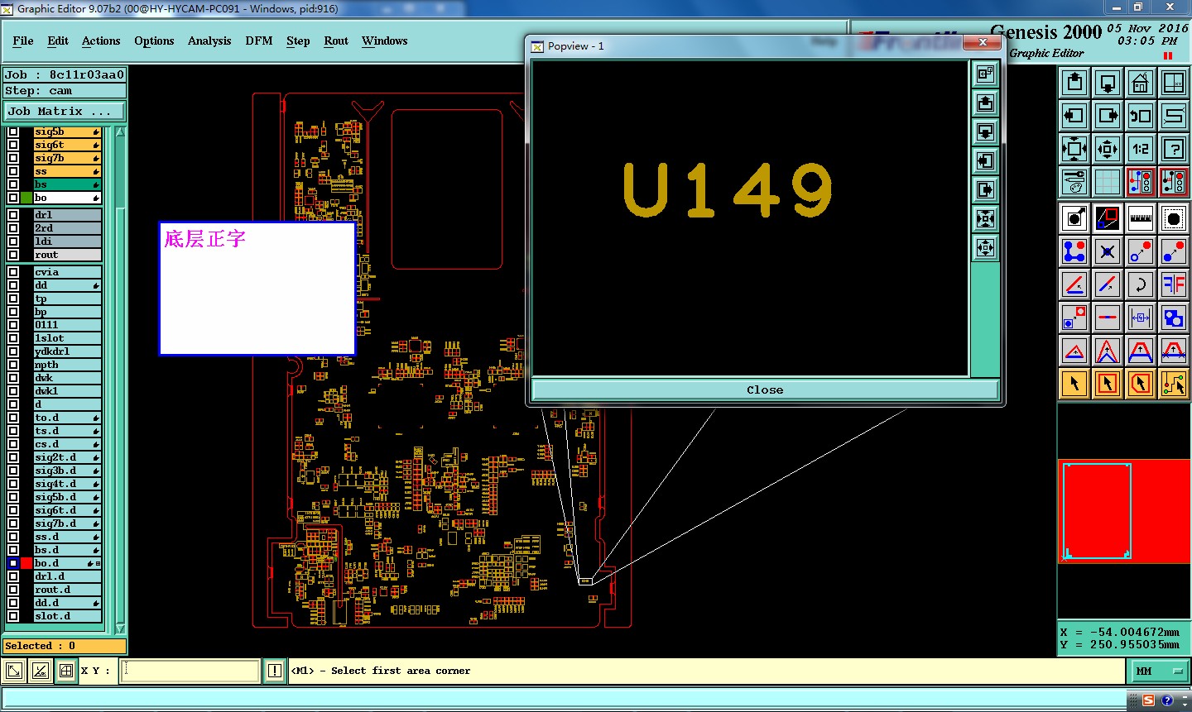Click Popview pan left icon
Viewport: 1192px width, 712px height.
click(x=985, y=160)
